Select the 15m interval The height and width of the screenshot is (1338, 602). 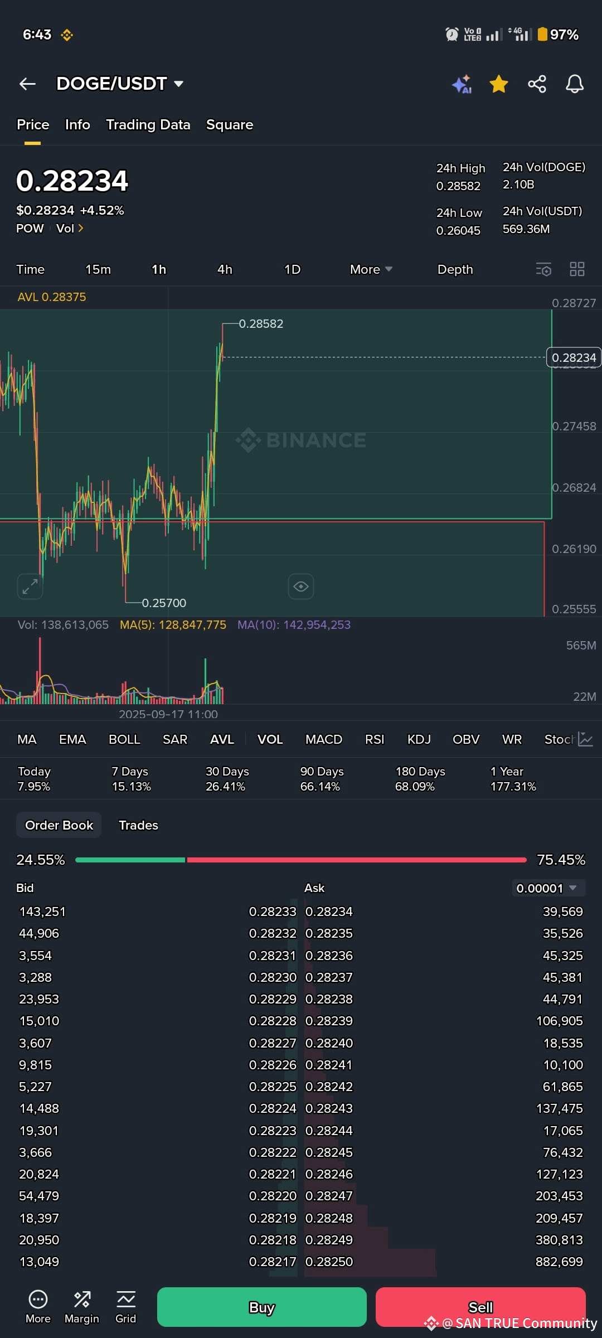(x=98, y=269)
